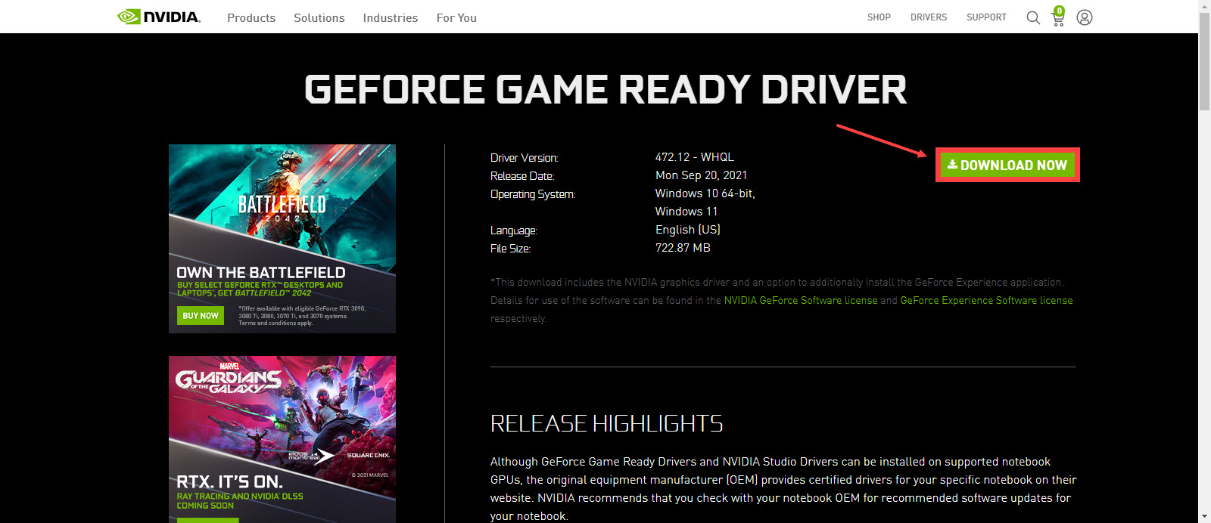Click the NVIDIA logo
The height and width of the screenshot is (523, 1211).
[159, 17]
